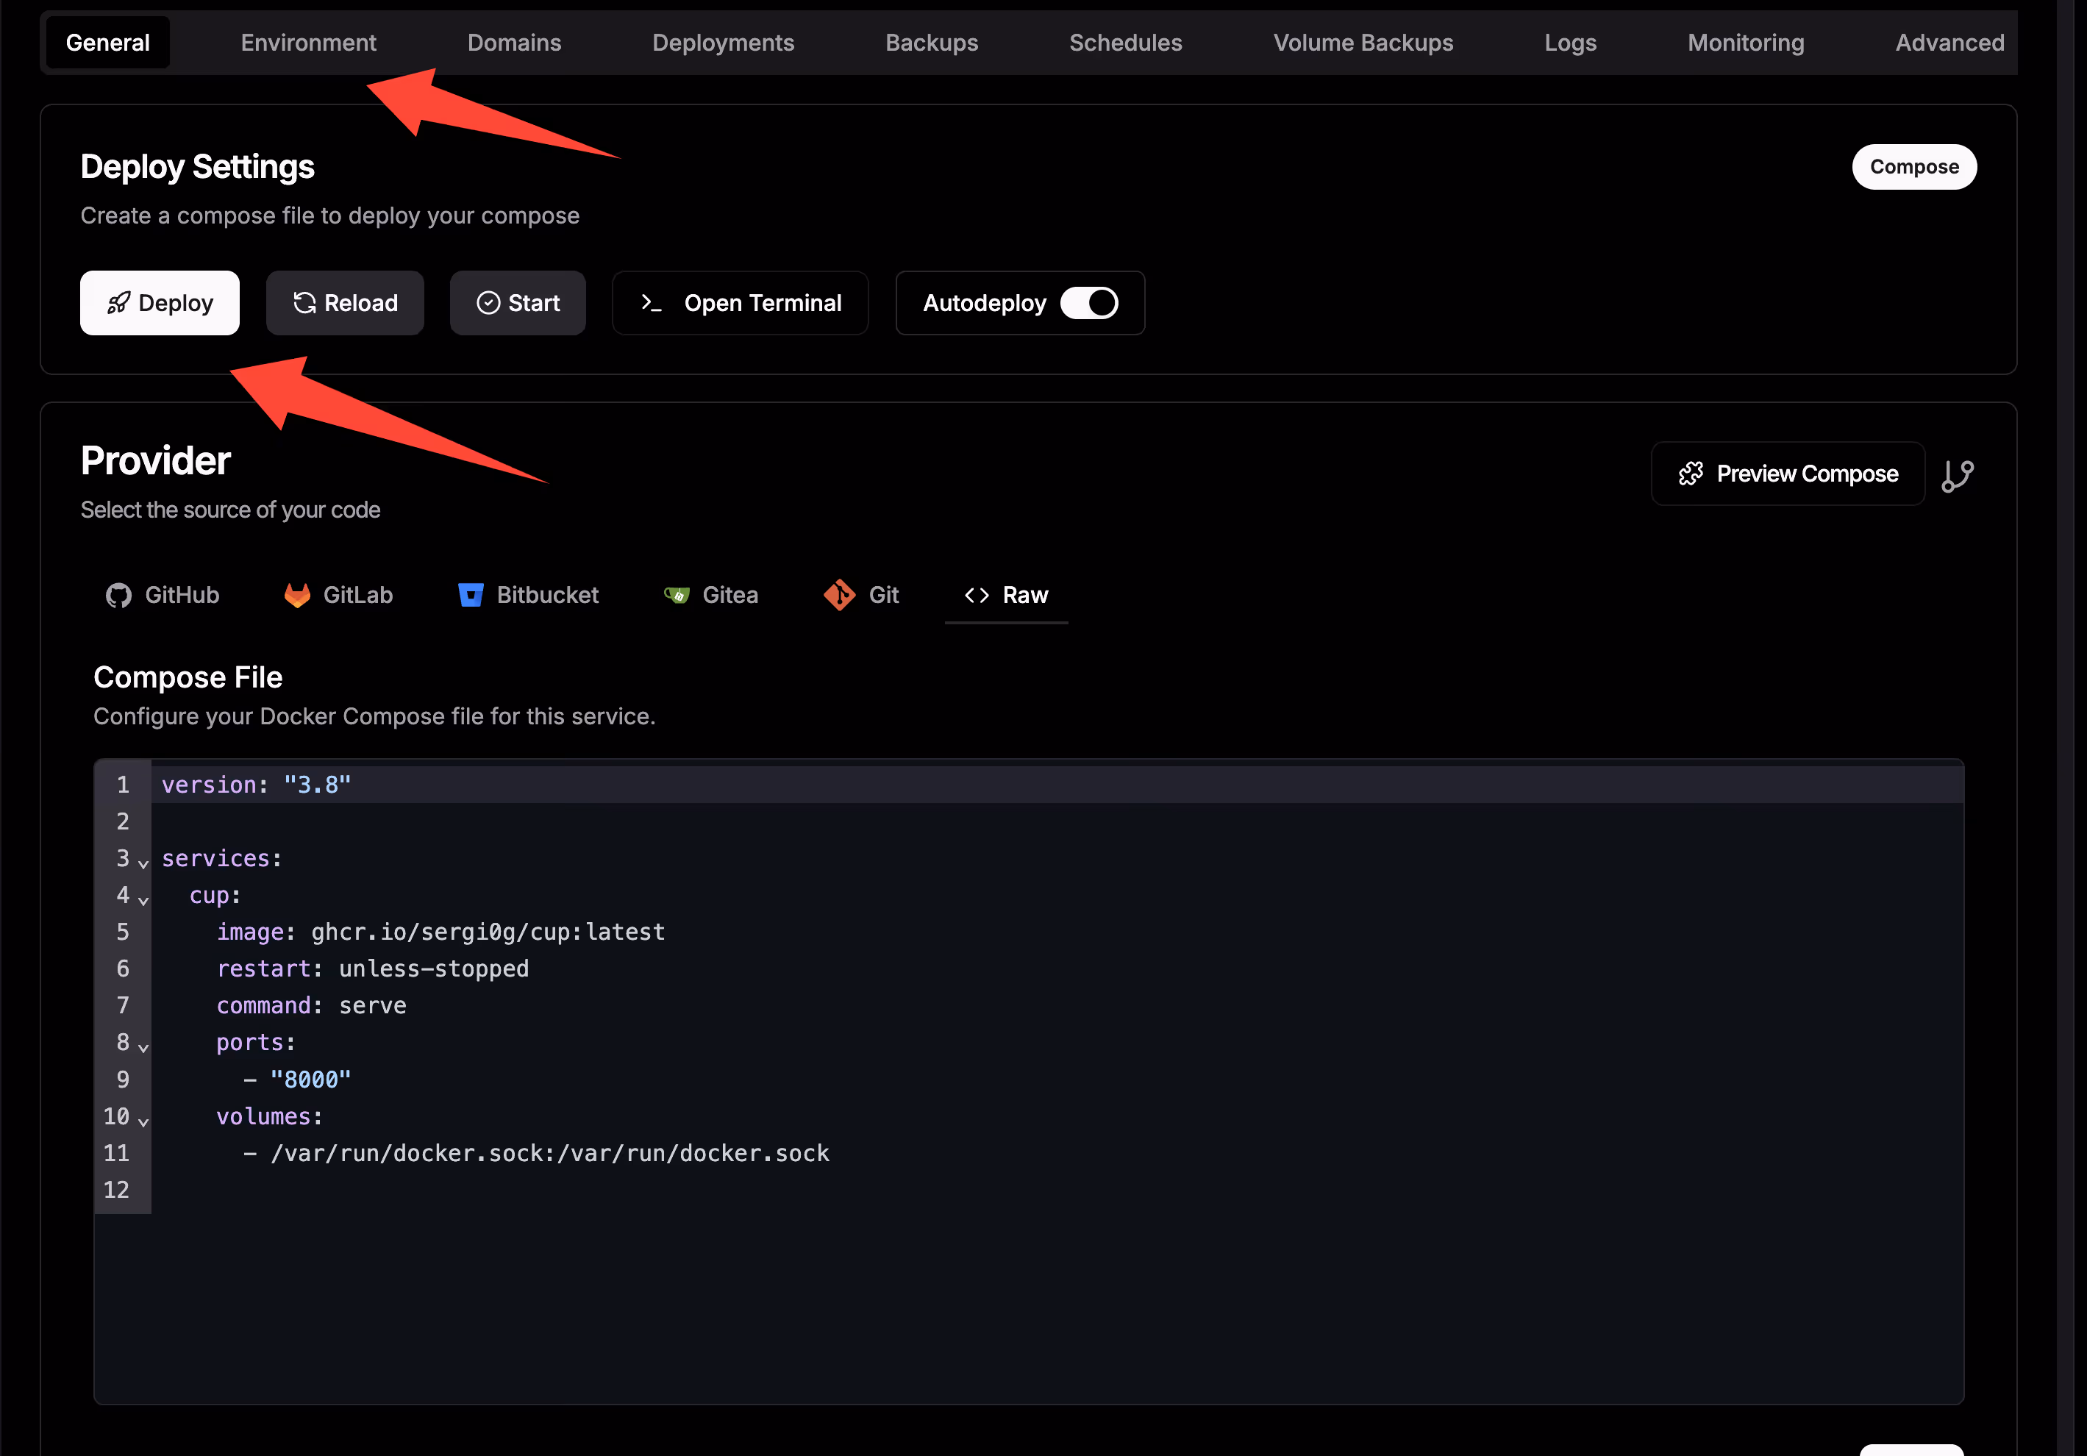Collapse the cup block at line 4
The height and width of the screenshot is (1456, 2087).
tap(143, 900)
